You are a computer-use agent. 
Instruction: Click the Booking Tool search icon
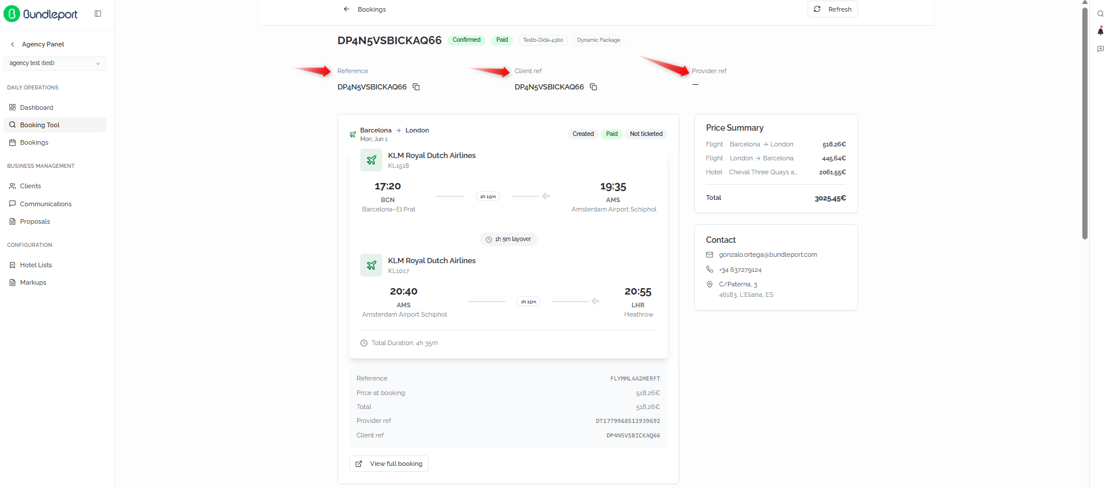[12, 125]
